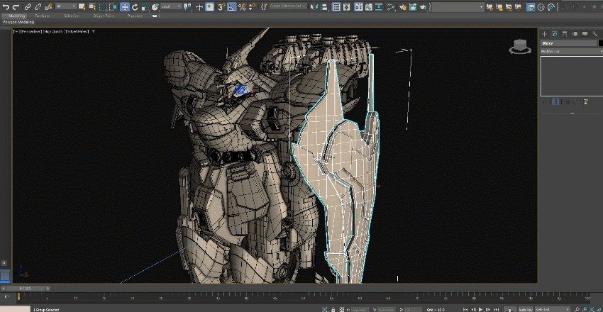This screenshot has height=312, width=603.
Task: Click the Undo arrow icon
Action: pyautogui.click(x=6, y=6)
